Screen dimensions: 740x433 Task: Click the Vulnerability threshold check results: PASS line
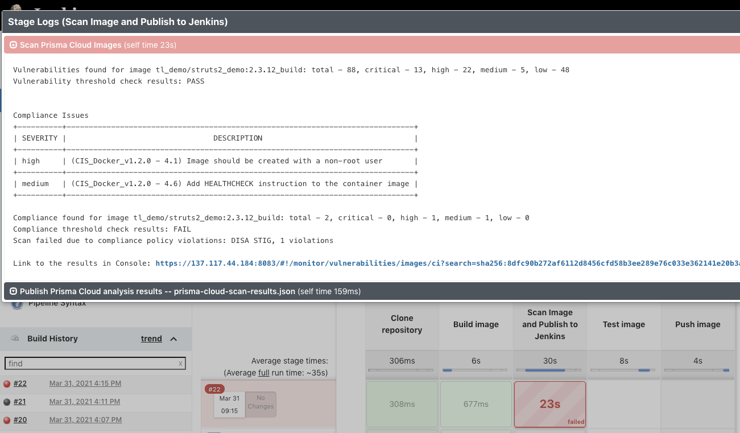(109, 81)
